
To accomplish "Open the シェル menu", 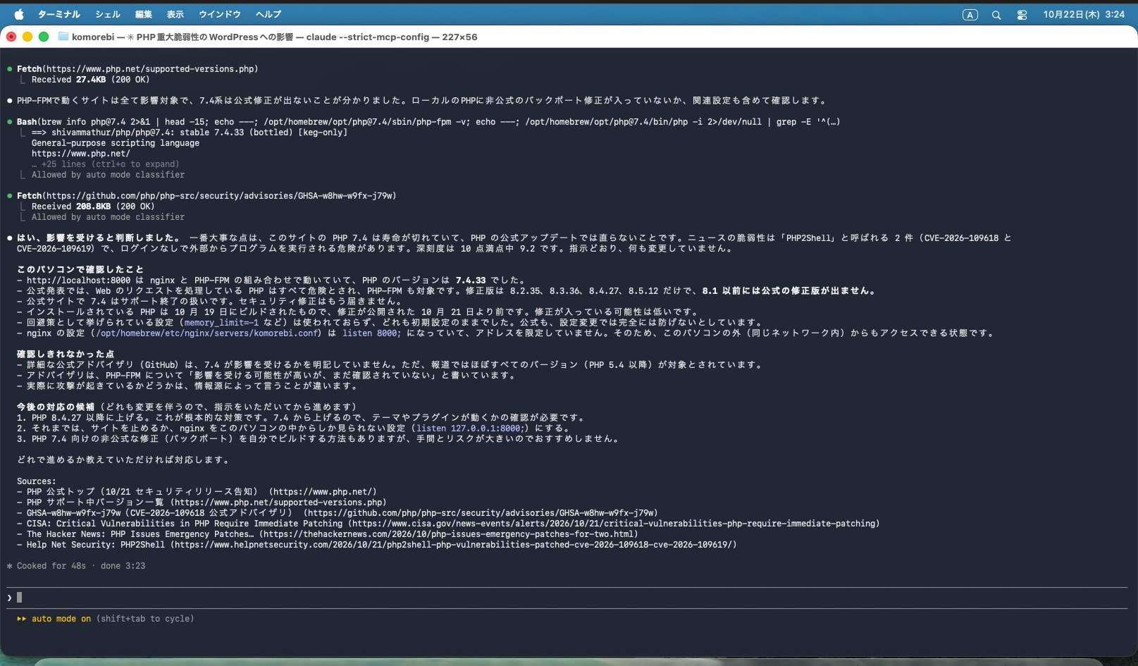I will [108, 14].
